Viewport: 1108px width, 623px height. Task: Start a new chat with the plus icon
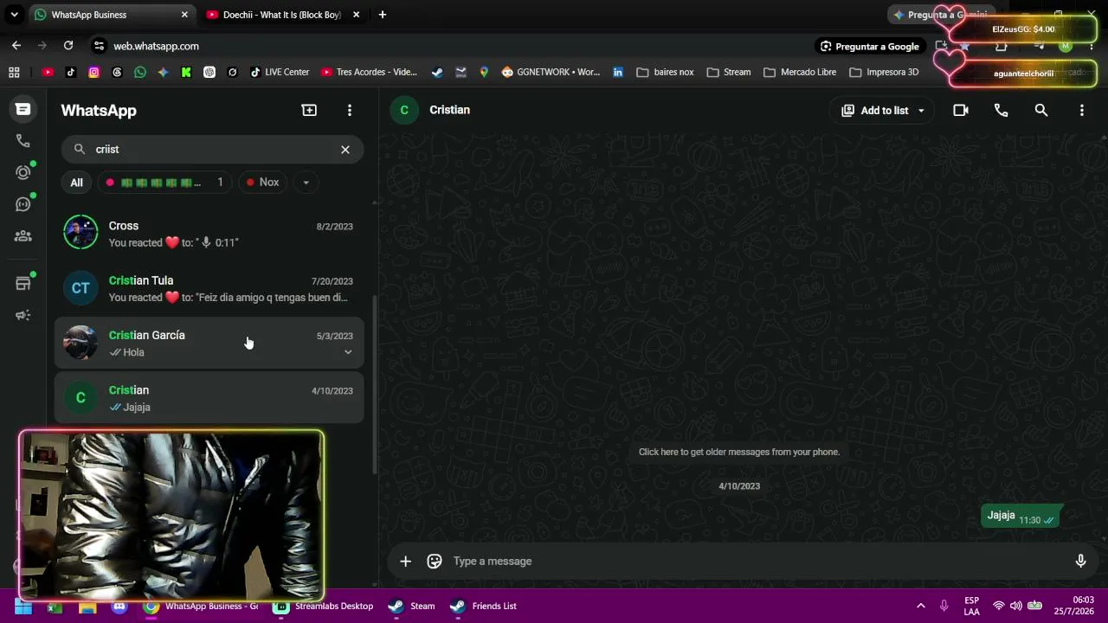[309, 110]
